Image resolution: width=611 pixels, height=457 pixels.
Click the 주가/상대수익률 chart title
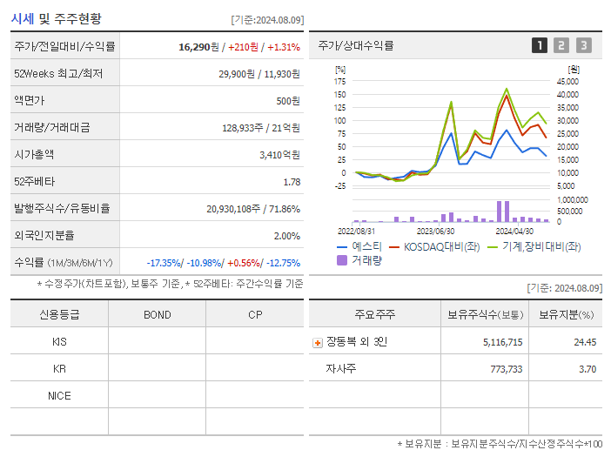pos(356,45)
